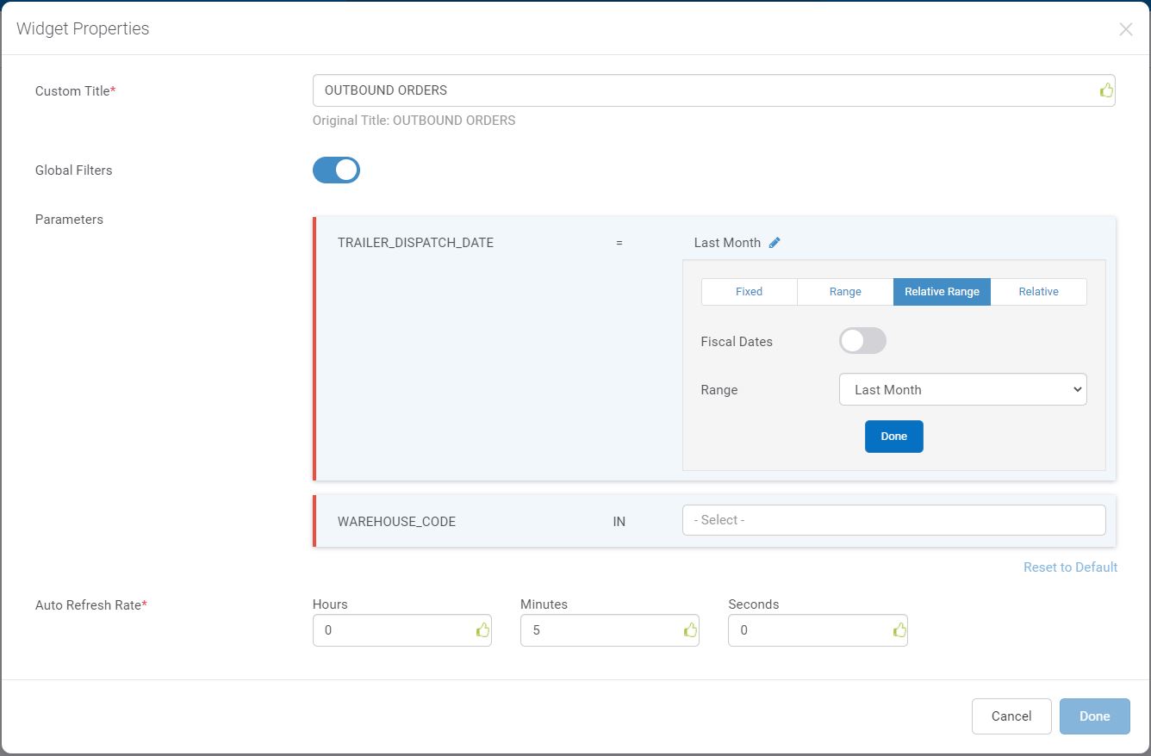Select the Relative date tab
The width and height of the screenshot is (1151, 756).
click(x=1038, y=292)
